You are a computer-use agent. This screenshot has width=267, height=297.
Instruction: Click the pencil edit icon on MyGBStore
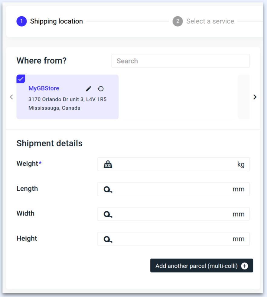coord(88,89)
